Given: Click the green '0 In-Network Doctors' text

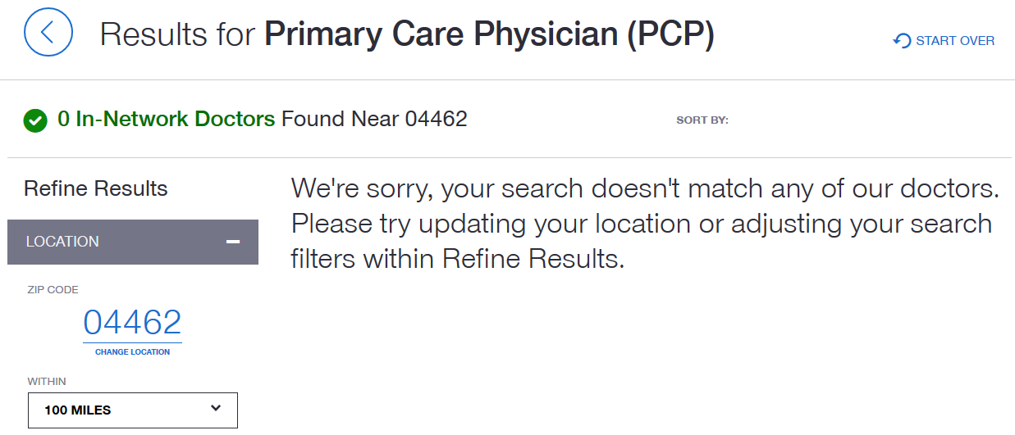Looking at the screenshot, I should tap(167, 119).
